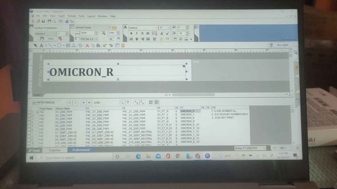Switch to the Express mode tab
Screen dimensions: 337x189
pos(55,150)
